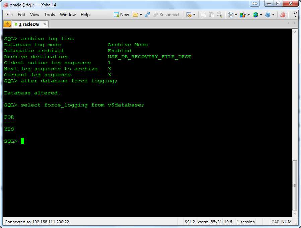
Task: Click 'Archive Mode' text in terminal
Action: [128, 45]
